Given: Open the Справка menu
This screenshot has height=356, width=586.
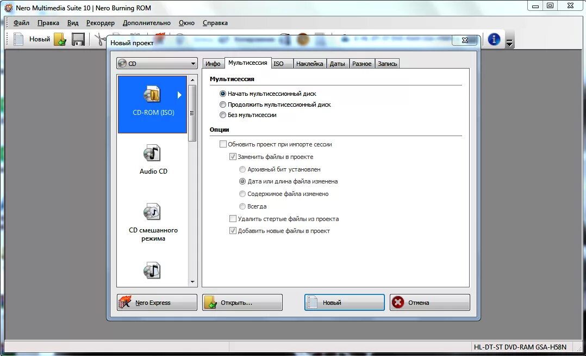Looking at the screenshot, I should pyautogui.click(x=215, y=23).
